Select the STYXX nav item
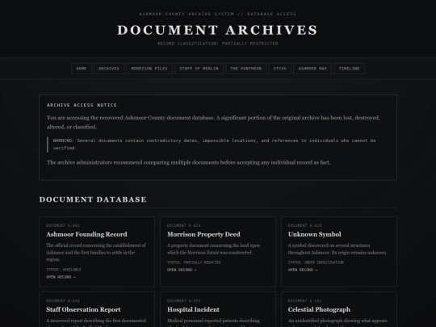 point(279,69)
